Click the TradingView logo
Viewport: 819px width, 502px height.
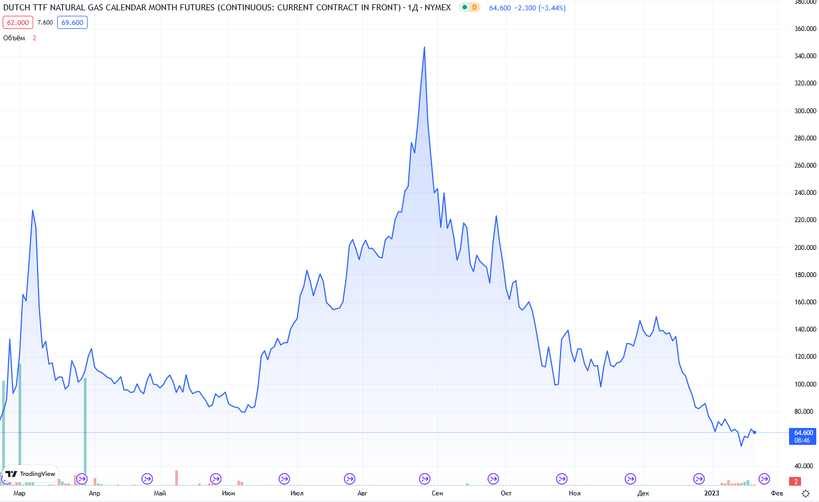30,474
